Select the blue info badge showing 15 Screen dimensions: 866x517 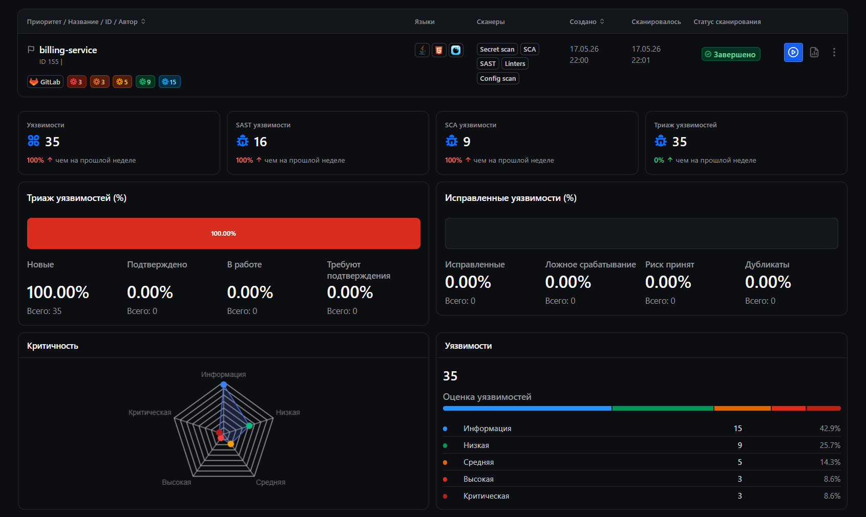tap(170, 82)
